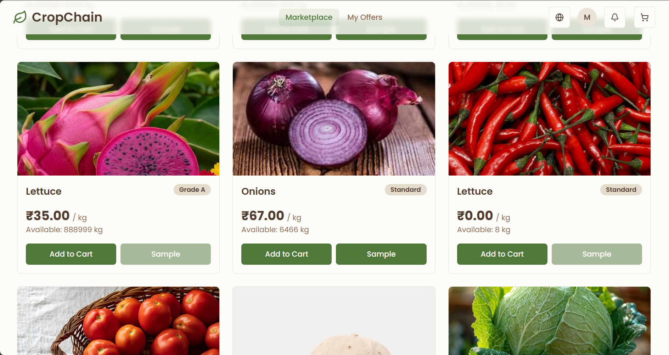
Task: Request sample of Grade A Lettuce
Action: 165,254
